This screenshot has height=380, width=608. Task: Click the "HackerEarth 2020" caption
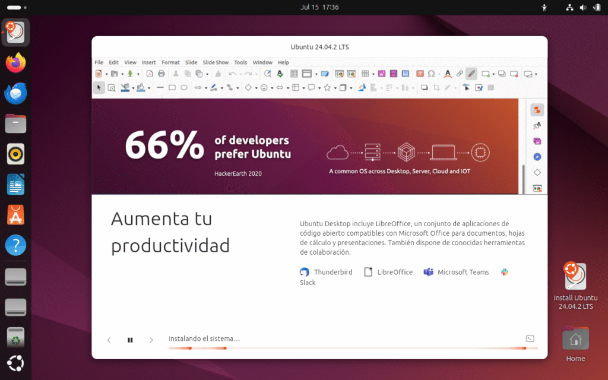(x=238, y=174)
